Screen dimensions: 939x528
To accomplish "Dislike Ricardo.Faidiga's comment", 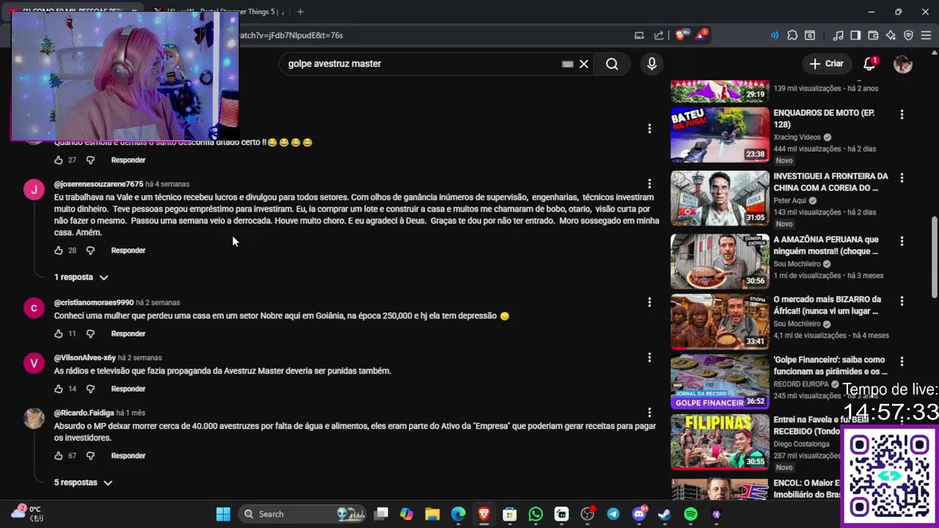I will coord(90,455).
